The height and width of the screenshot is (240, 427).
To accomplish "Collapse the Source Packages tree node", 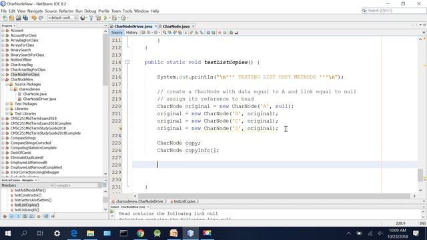I will click(x=7, y=85).
